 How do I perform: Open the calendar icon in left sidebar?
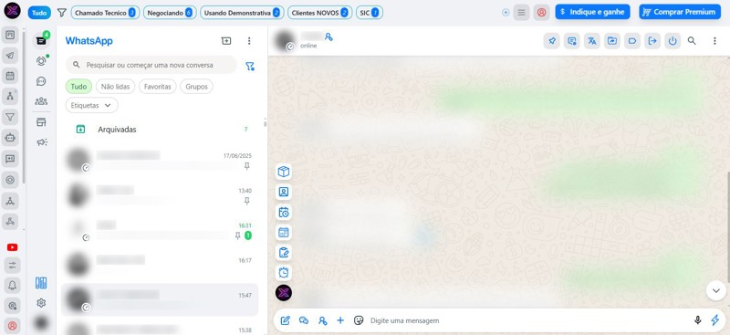click(10, 76)
